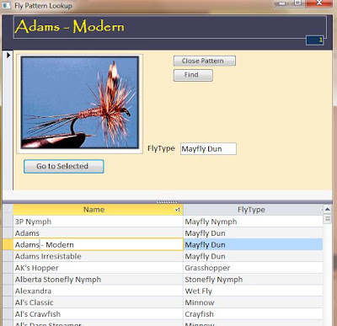Viewport: 337px width, 326px height.
Task: Click the Fly Pattern Lookup window icon
Action: click(6, 5)
